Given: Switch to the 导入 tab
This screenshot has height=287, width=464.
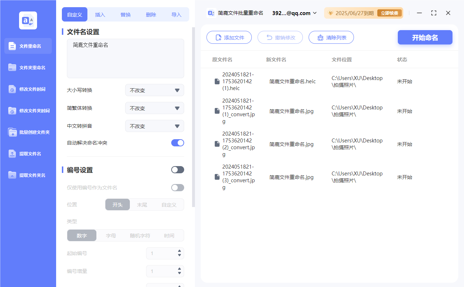Looking at the screenshot, I should pos(177,14).
